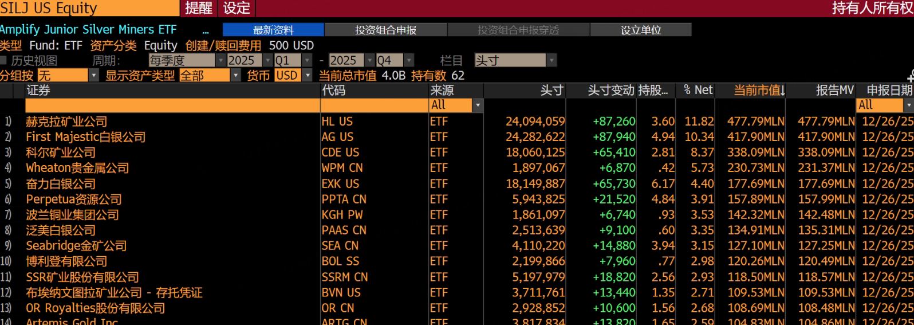
Task: Open the 设定 menu
Action: (x=237, y=8)
